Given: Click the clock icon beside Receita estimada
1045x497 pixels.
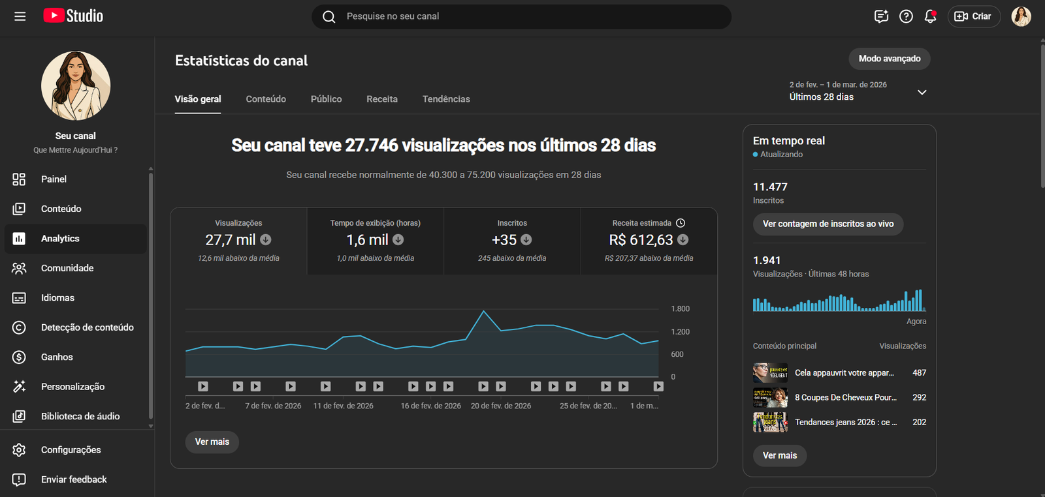Looking at the screenshot, I should 681,223.
